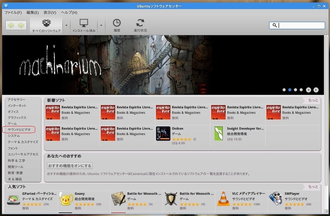
Task: Click the back navigation arrow
Action: (x=11, y=26)
